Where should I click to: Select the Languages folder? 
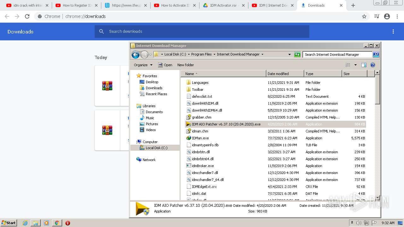coord(275,83)
